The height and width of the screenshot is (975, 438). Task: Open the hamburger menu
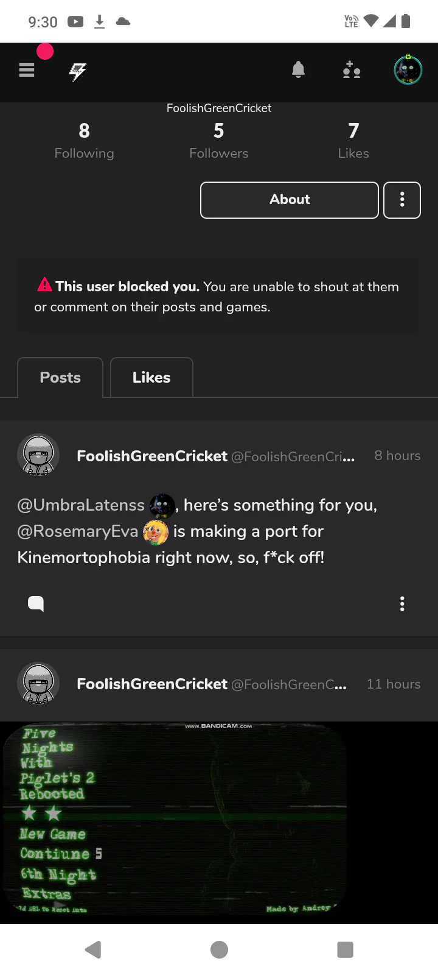click(x=27, y=70)
